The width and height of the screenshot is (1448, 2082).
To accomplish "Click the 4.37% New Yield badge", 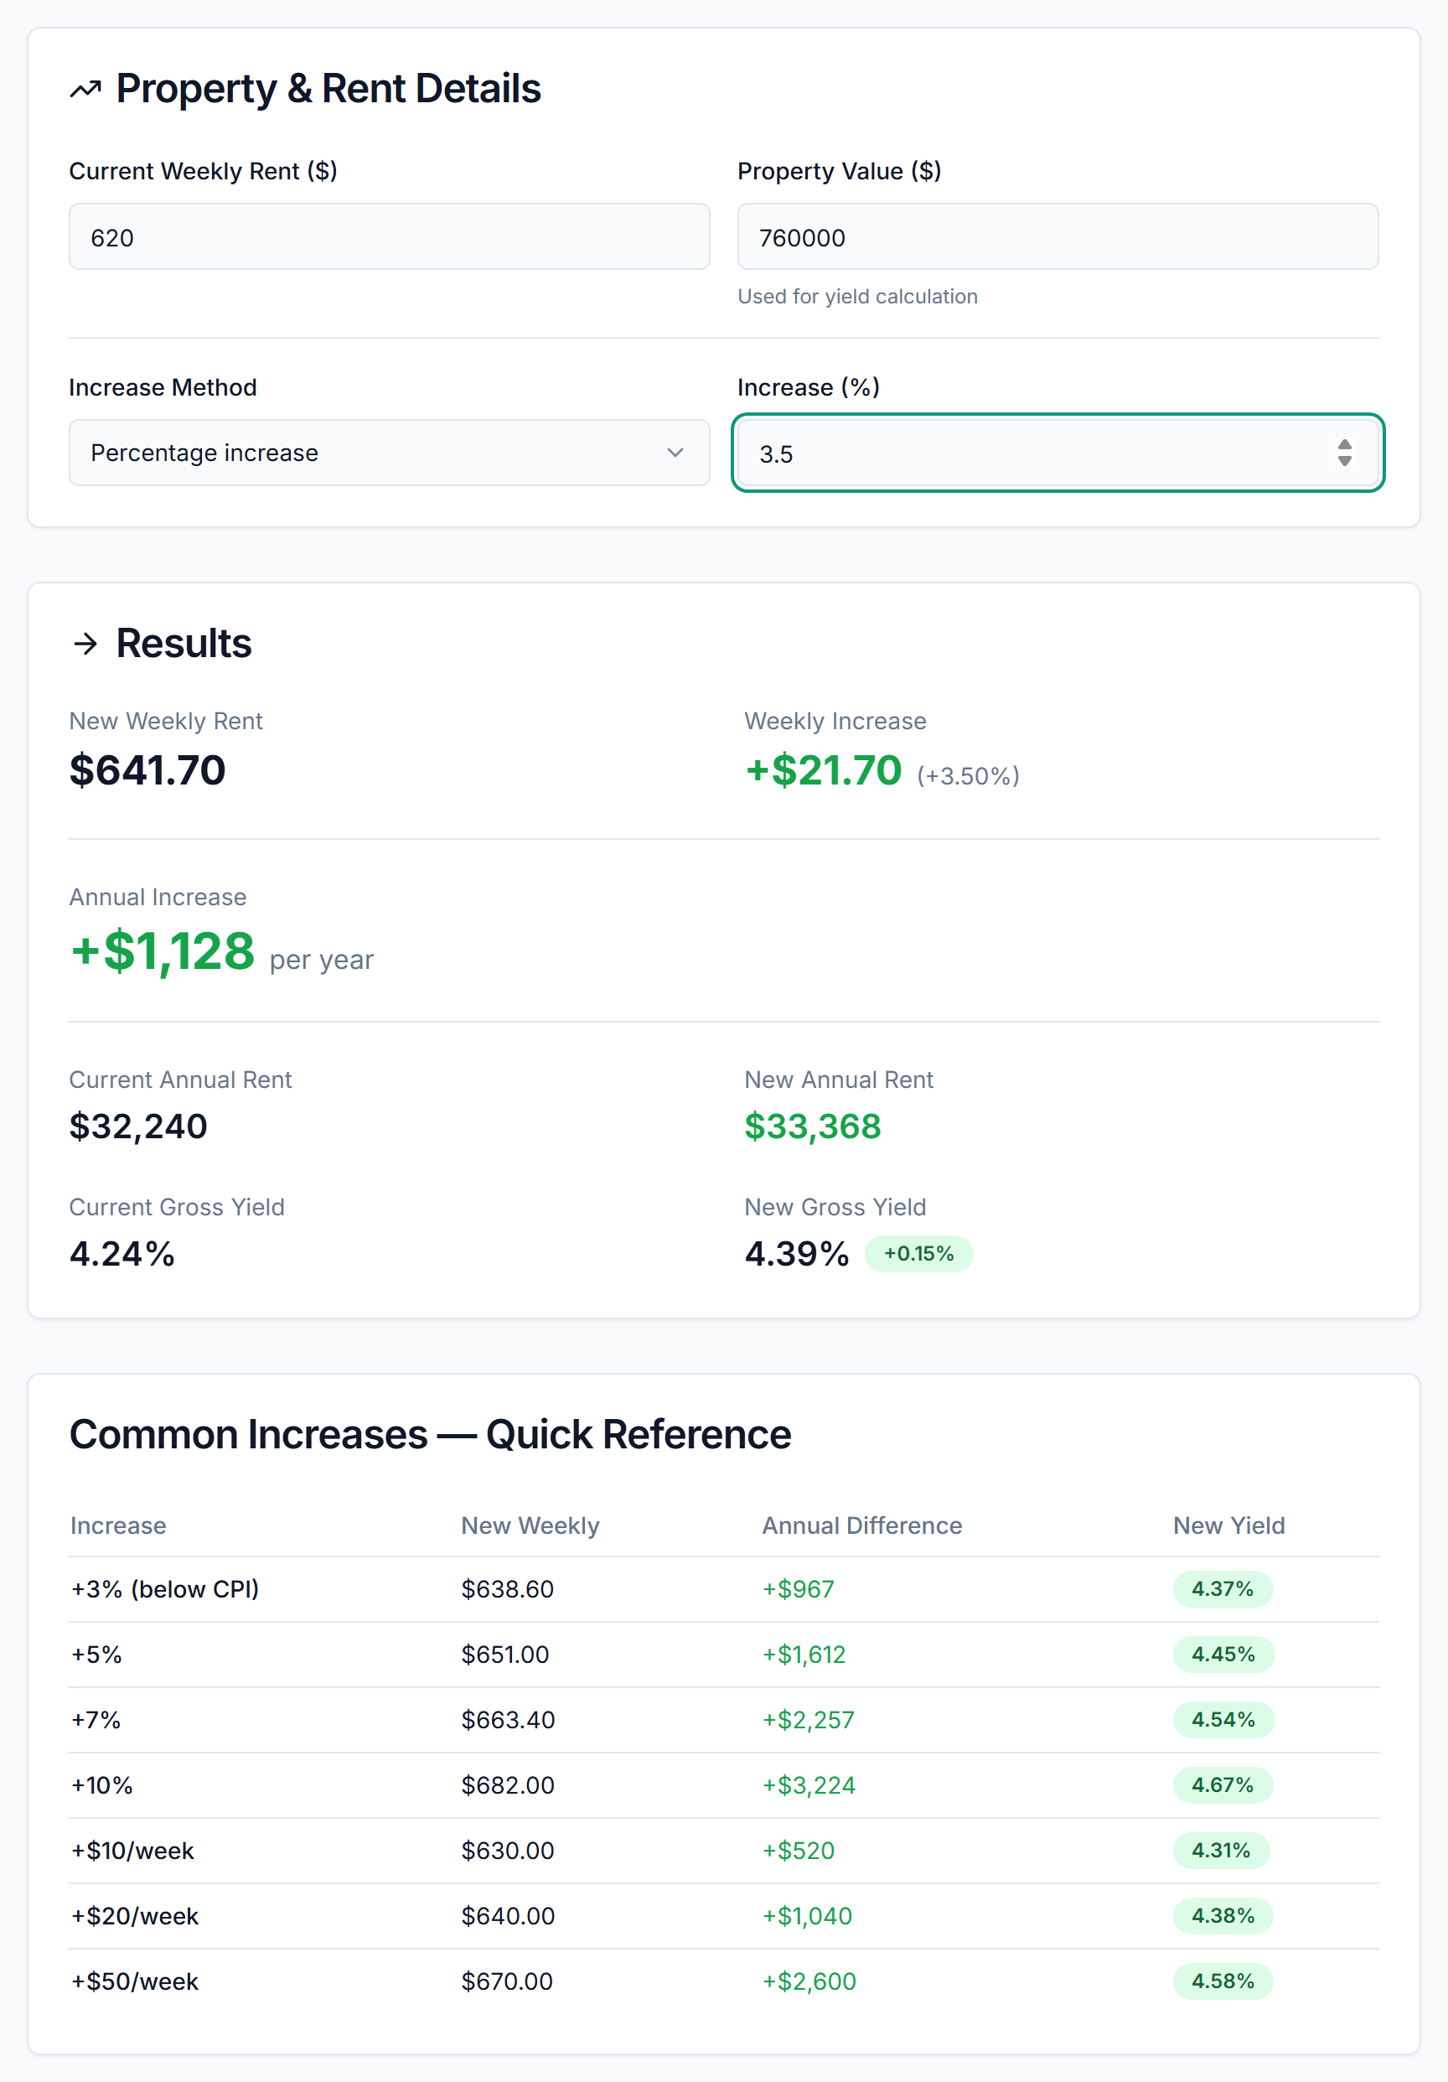I will coord(1223,1588).
